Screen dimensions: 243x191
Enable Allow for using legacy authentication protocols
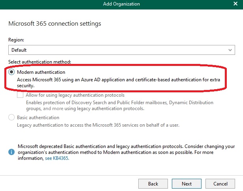(x=20, y=95)
